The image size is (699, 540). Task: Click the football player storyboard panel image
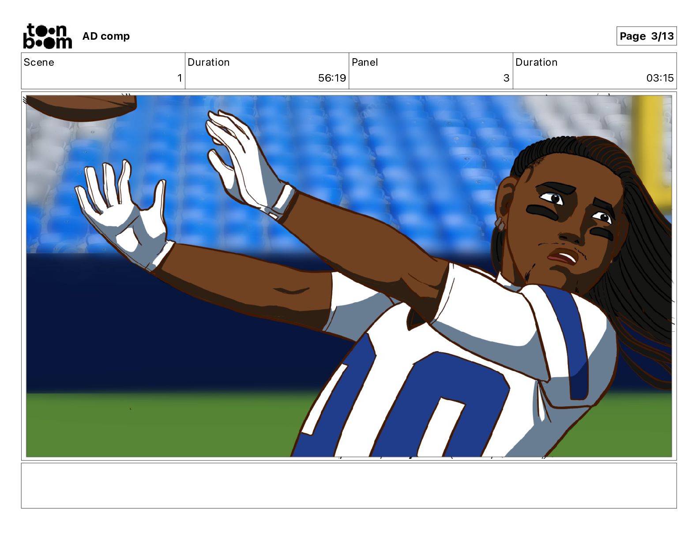point(349,276)
